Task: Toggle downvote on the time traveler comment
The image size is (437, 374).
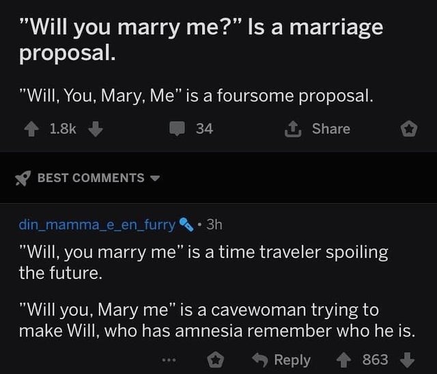Action: coord(409,360)
